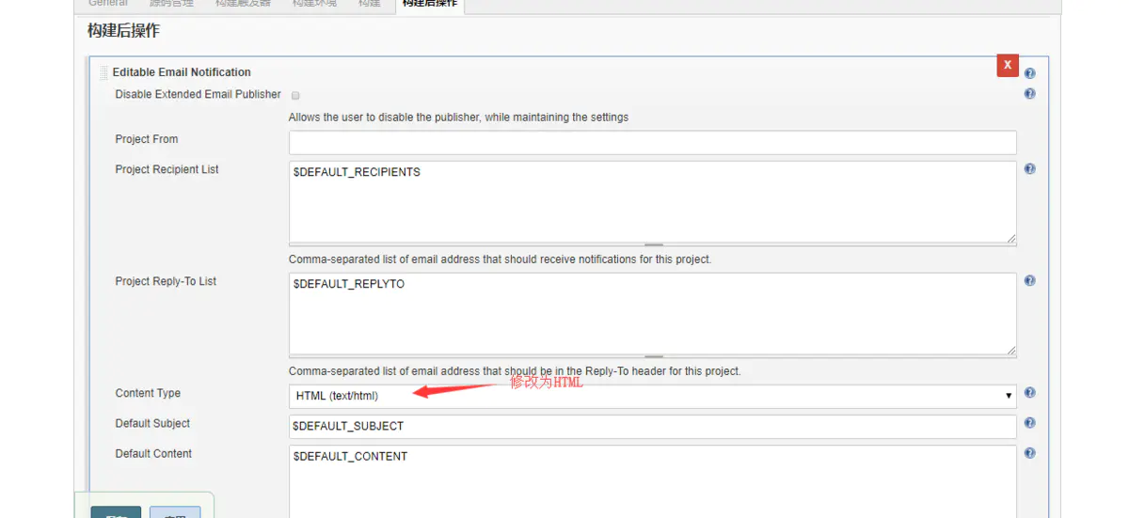Show help for Project Recipient List
Screen dimensions: 1129x518
pyautogui.click(x=1030, y=169)
